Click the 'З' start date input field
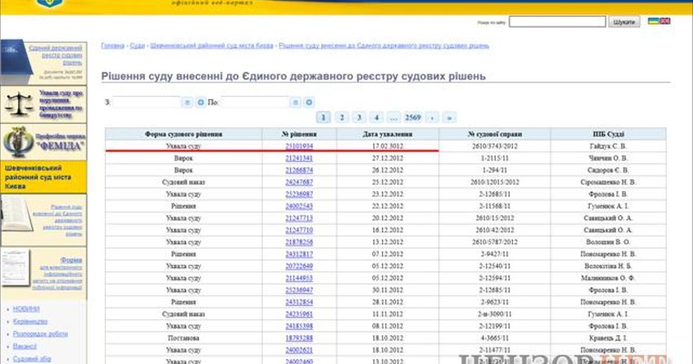The height and width of the screenshot is (364, 693). (147, 102)
